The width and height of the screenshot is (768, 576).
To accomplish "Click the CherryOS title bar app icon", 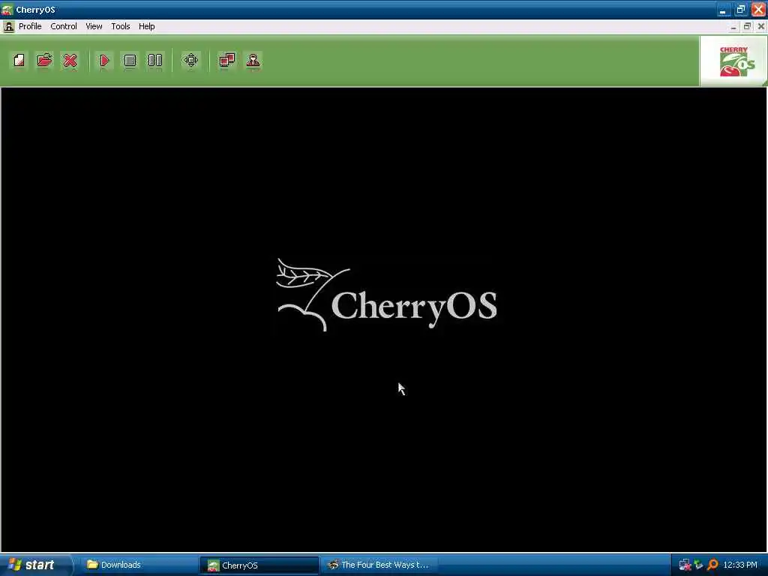I will click(x=7, y=9).
